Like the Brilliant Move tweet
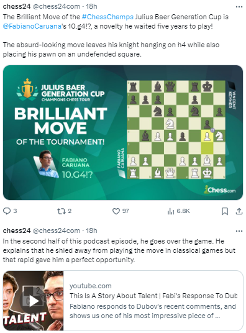 [x=116, y=211]
